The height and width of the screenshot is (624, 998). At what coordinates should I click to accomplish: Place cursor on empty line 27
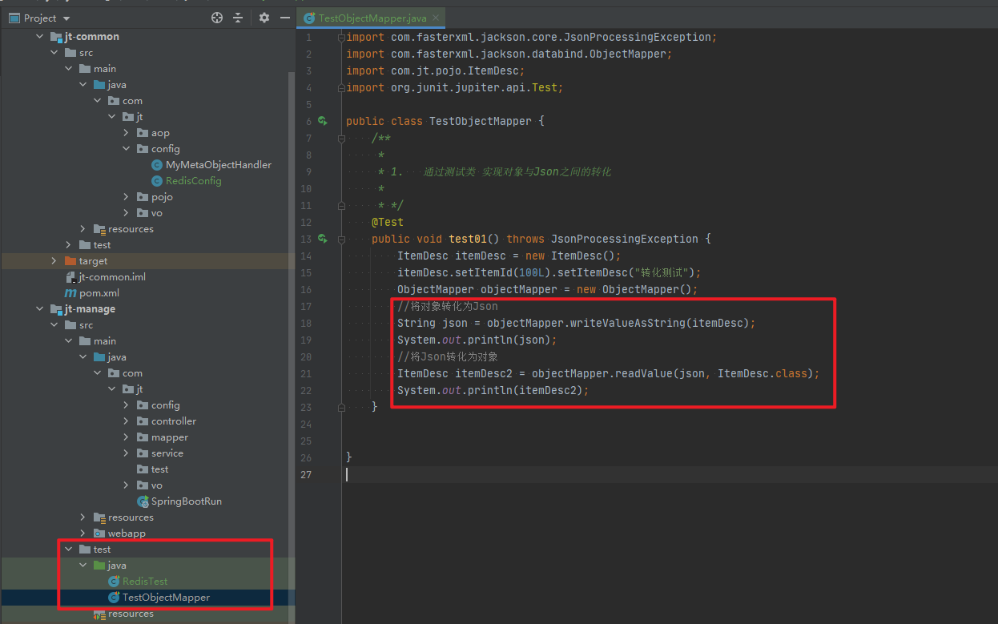(668, 474)
